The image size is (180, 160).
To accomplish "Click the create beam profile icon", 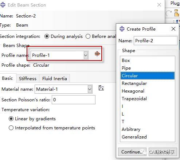I will click(97, 54).
